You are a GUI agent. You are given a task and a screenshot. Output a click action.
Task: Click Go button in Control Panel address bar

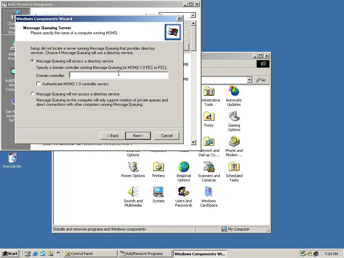[261, 80]
